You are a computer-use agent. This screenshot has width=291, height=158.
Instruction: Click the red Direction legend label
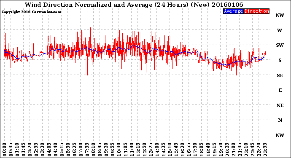tap(256, 11)
